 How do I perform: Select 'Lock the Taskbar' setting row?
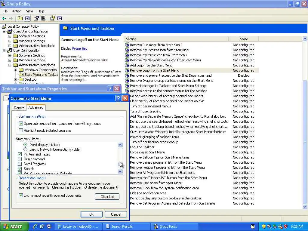192,147
